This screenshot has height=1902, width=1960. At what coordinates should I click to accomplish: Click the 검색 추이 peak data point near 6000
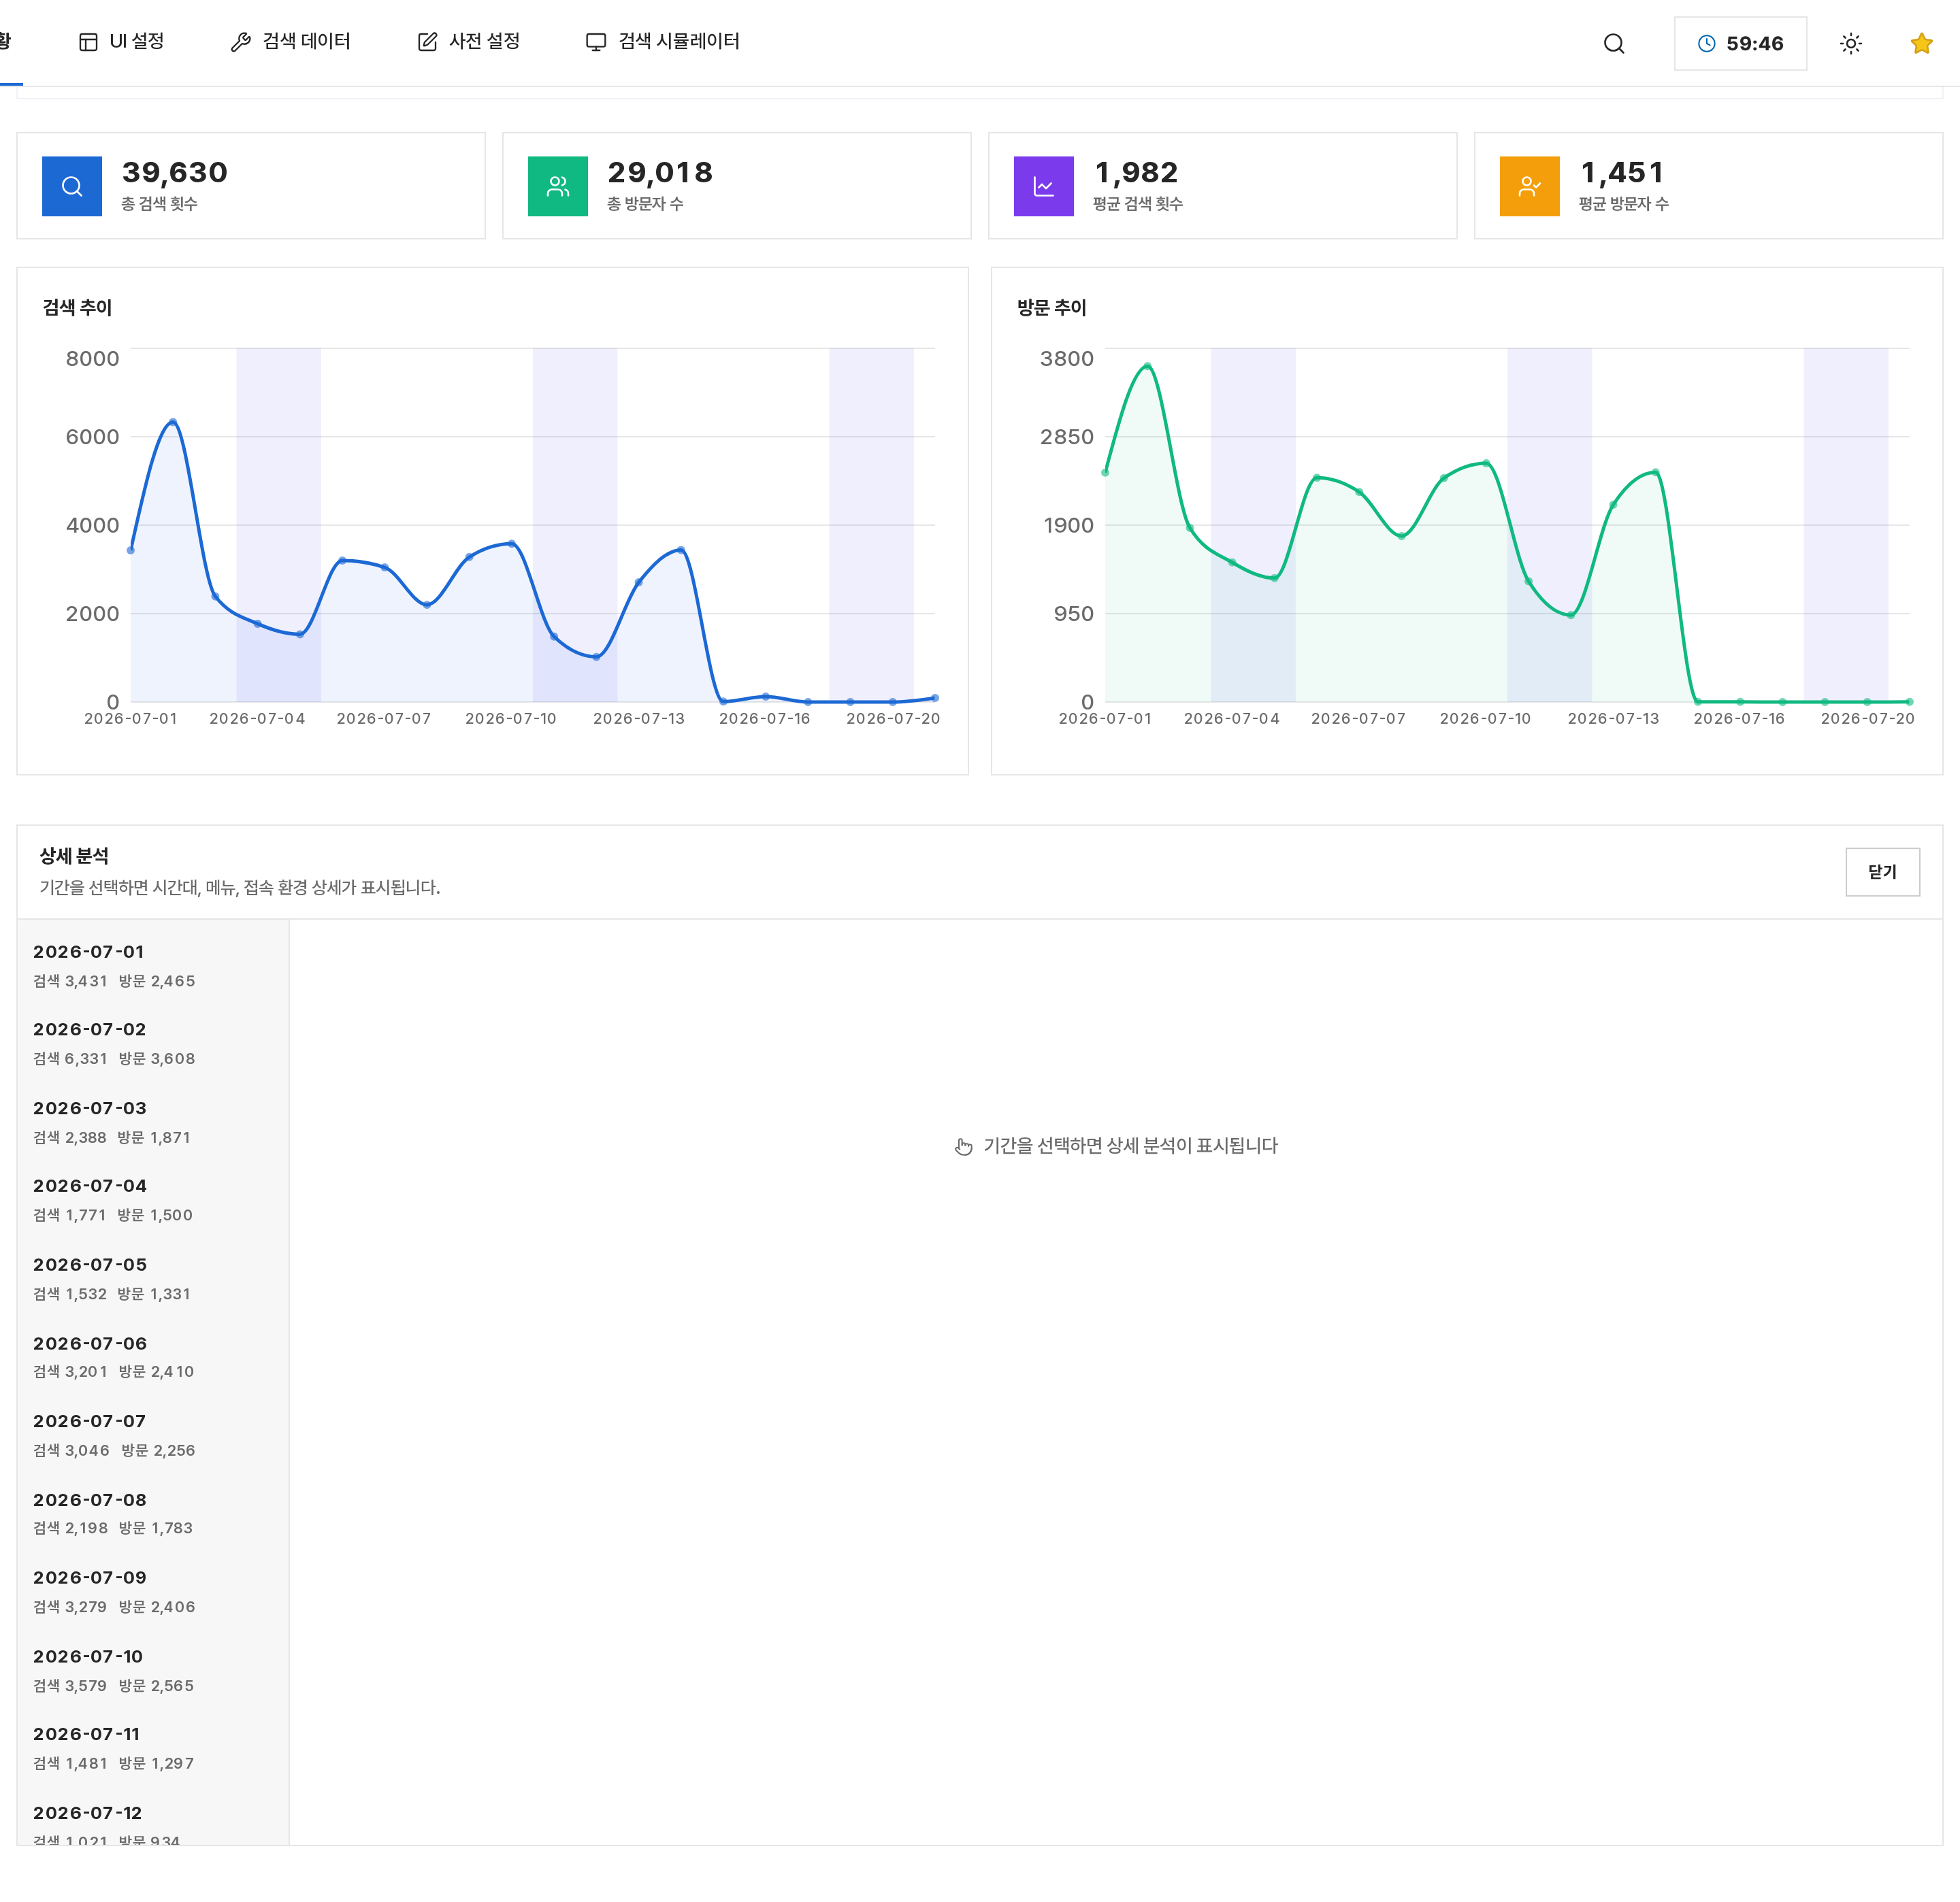(173, 422)
